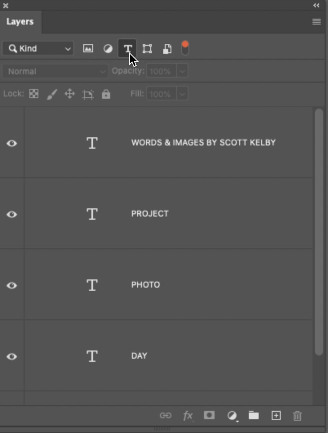Delete layer using trash icon
The height and width of the screenshot is (433, 328).
point(297,415)
